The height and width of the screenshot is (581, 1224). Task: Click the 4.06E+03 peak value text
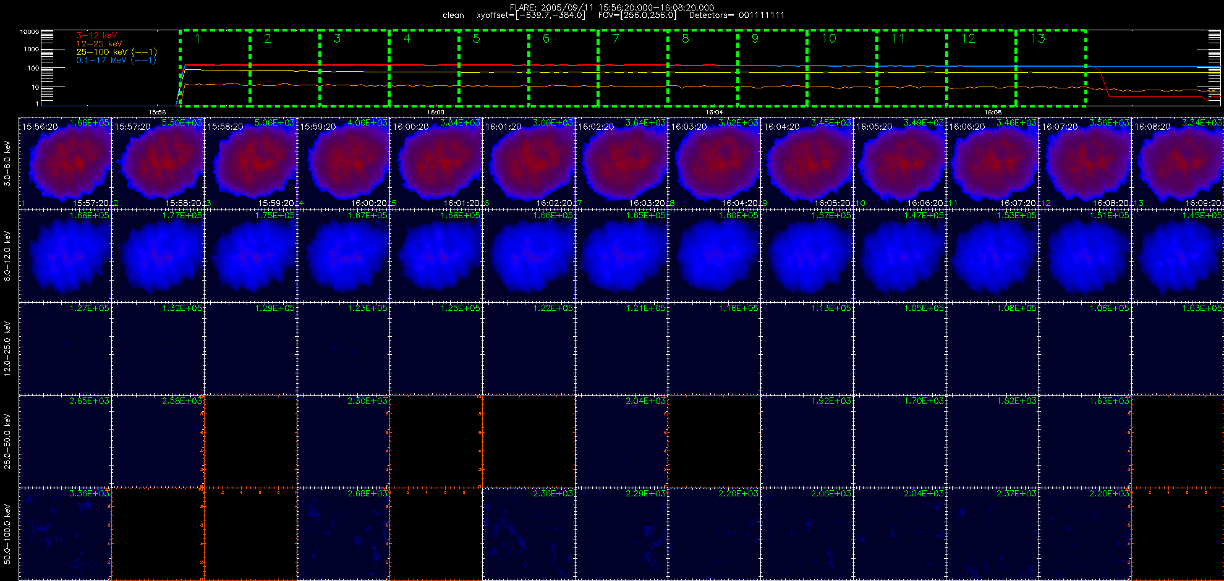(x=367, y=122)
